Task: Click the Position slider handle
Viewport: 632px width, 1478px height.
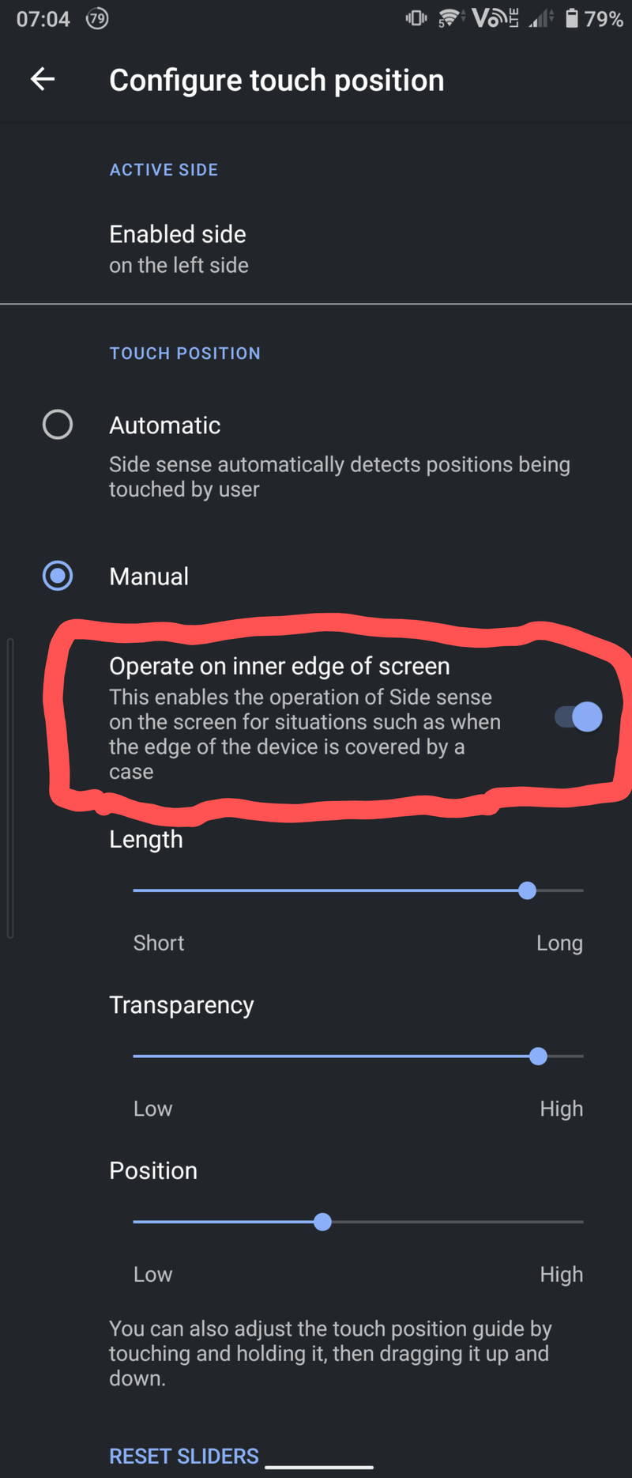Action: [322, 1222]
